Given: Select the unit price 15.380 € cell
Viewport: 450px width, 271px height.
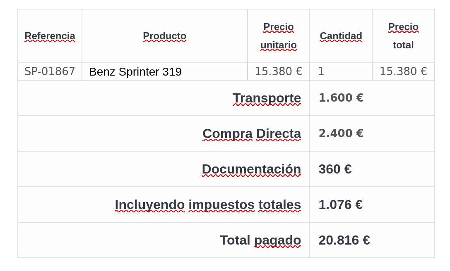Looking at the screenshot, I should 278,71.
